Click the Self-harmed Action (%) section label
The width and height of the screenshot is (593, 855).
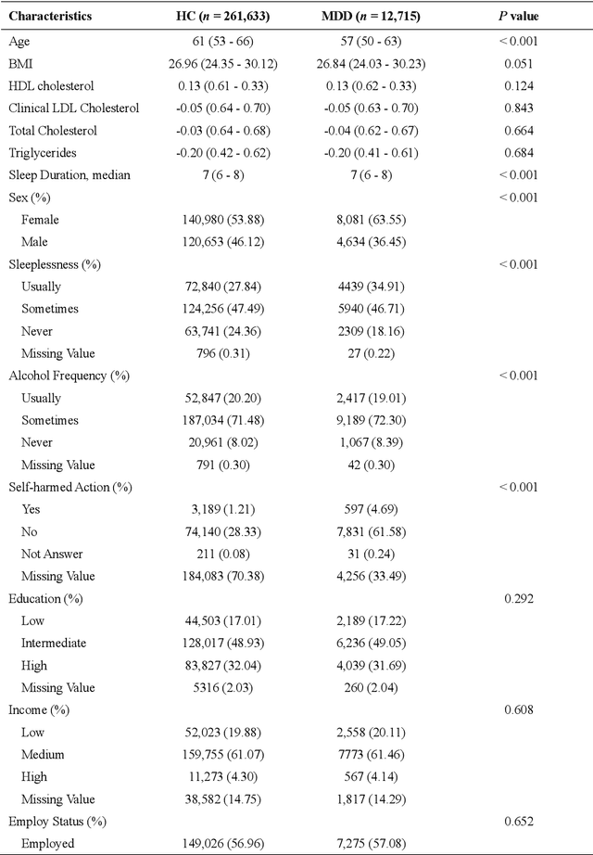(x=69, y=487)
